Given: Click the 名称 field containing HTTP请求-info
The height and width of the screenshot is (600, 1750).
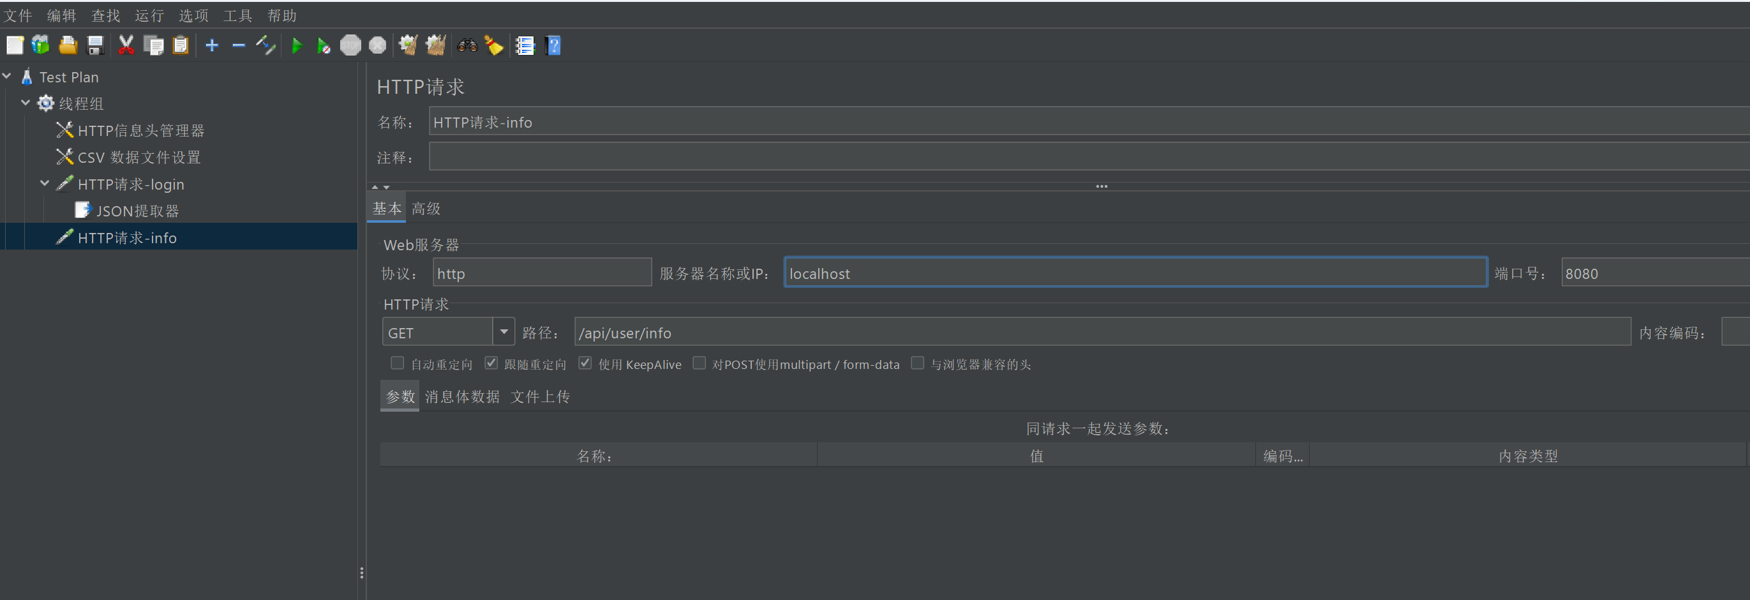Looking at the screenshot, I should point(1089,122).
